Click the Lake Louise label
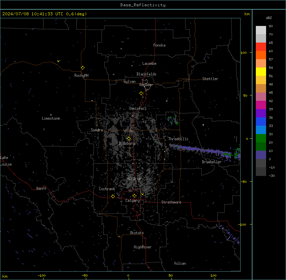The height and width of the screenshot is (280, 286). tap(6, 161)
